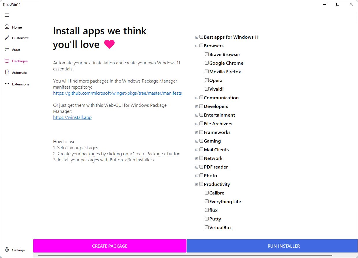Open the Automate section
The width and height of the screenshot is (358, 258).
pyautogui.click(x=20, y=73)
